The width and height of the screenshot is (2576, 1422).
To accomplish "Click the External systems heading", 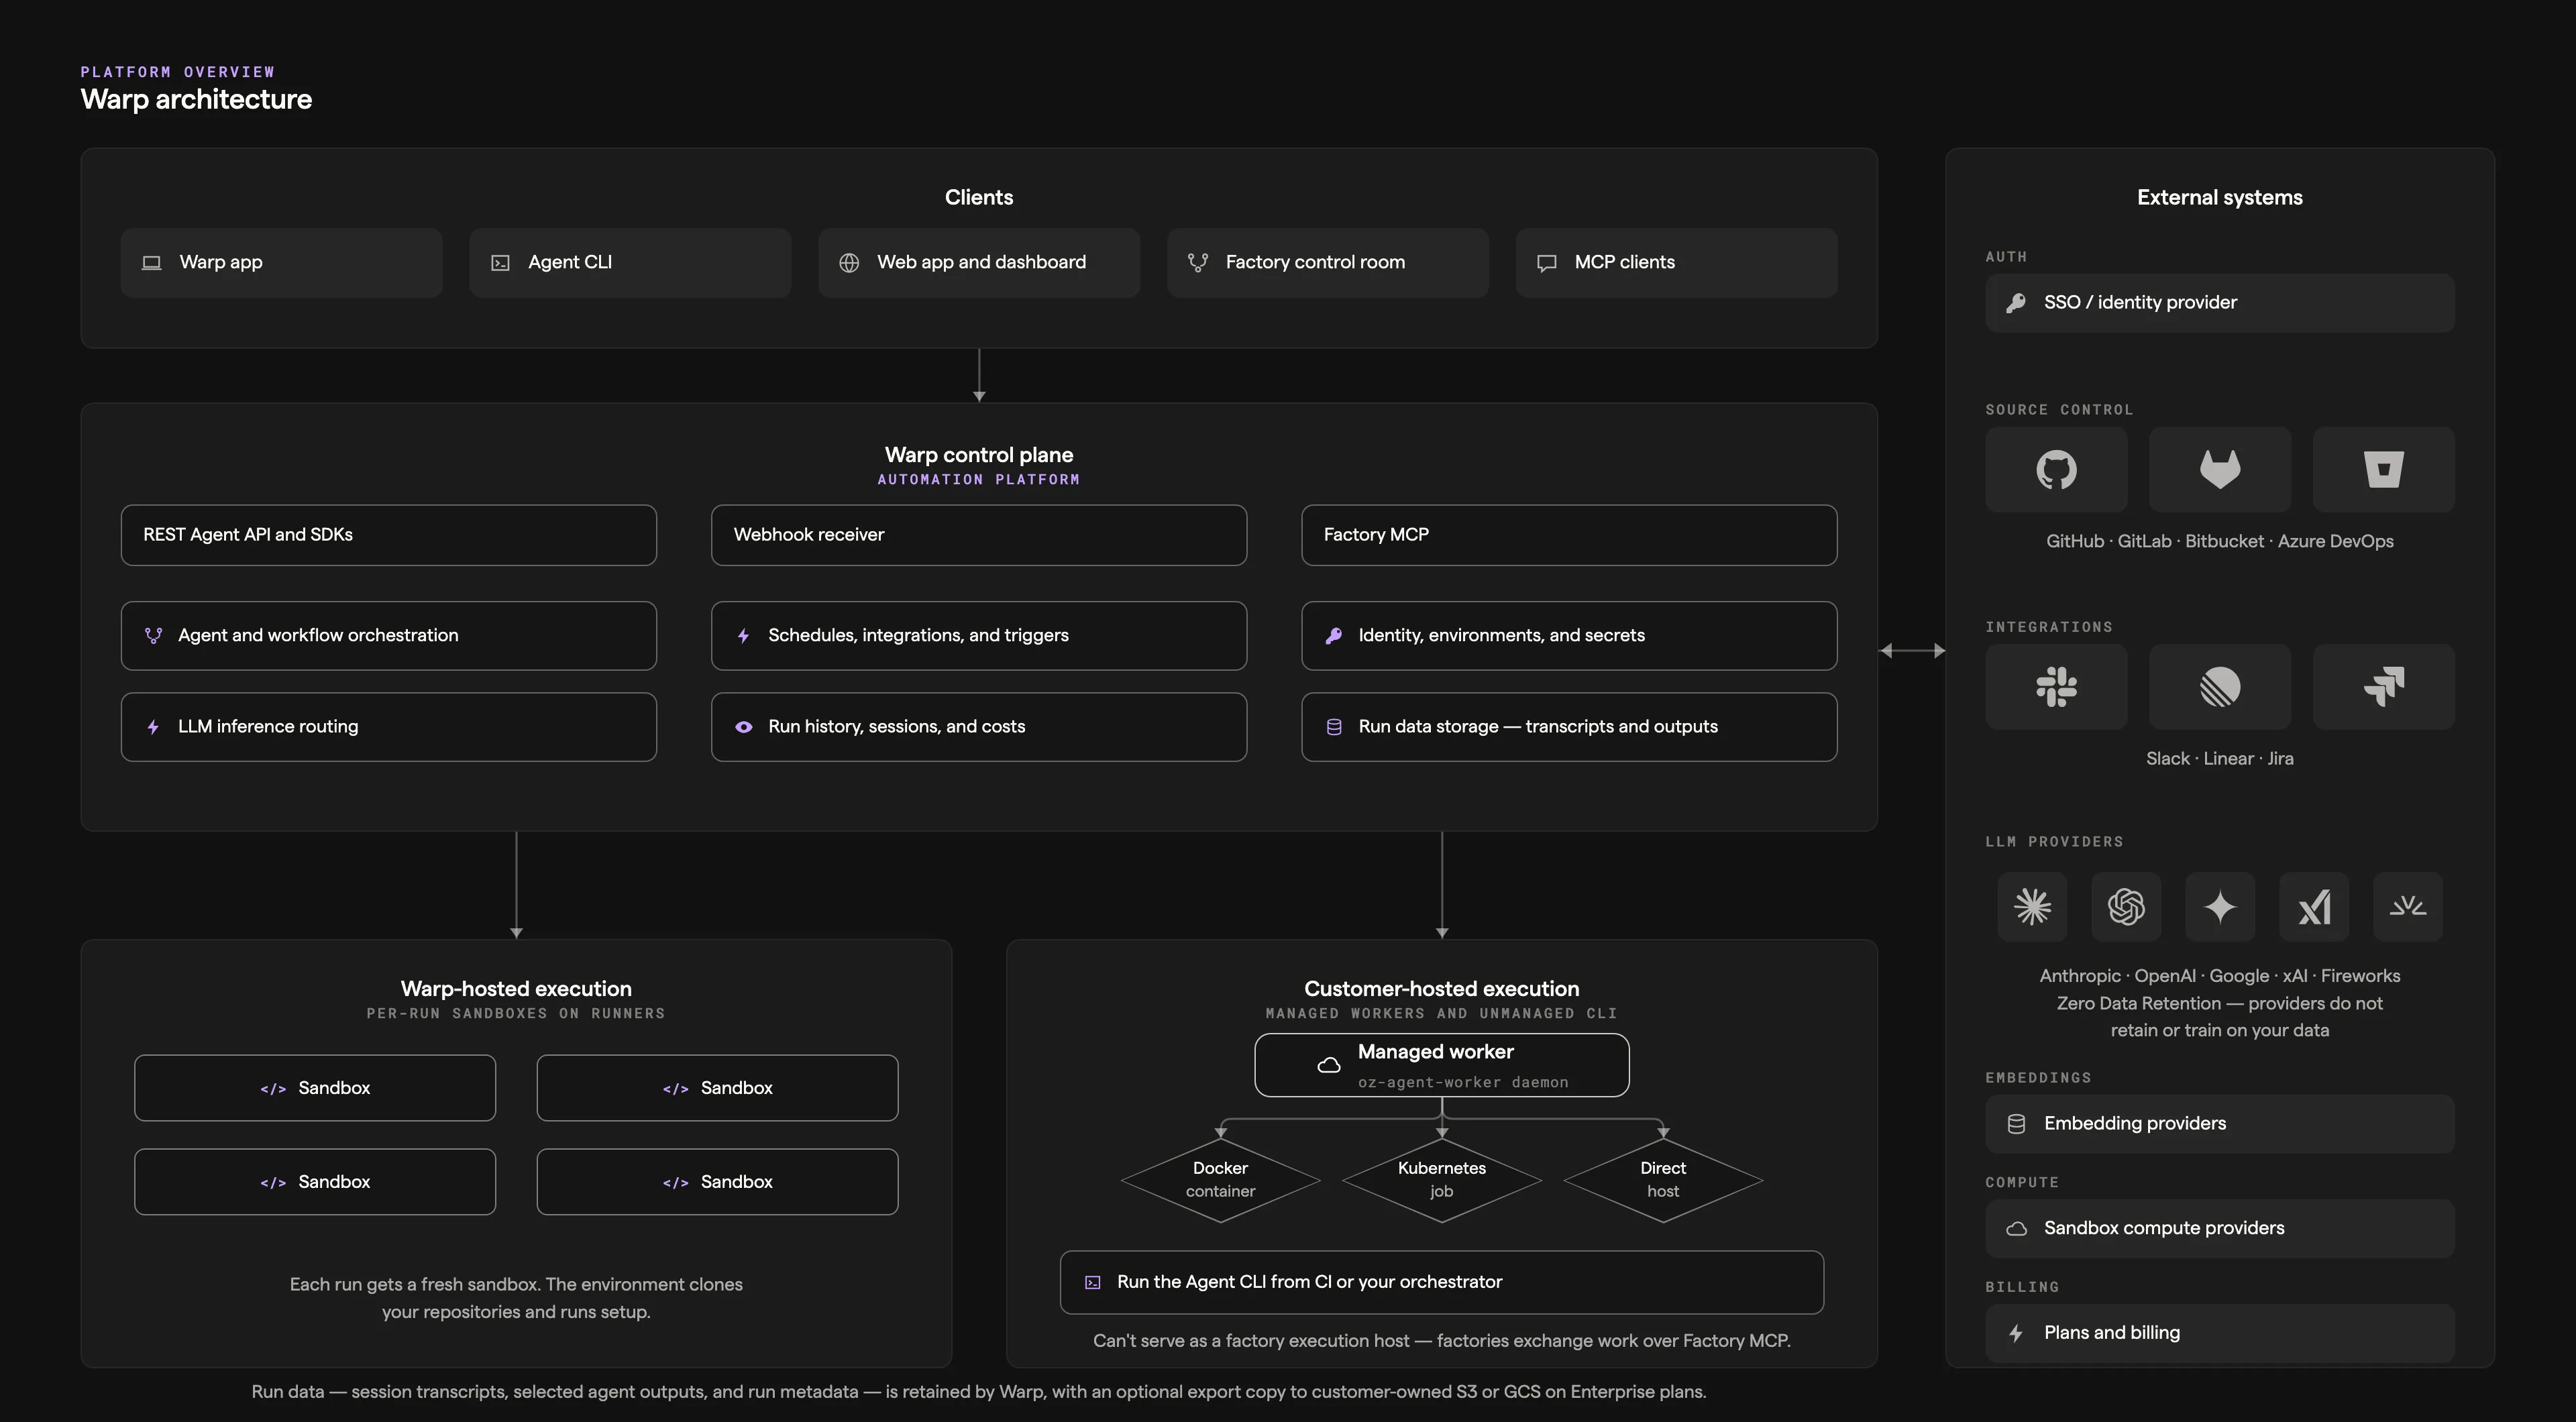I will tap(2219, 197).
